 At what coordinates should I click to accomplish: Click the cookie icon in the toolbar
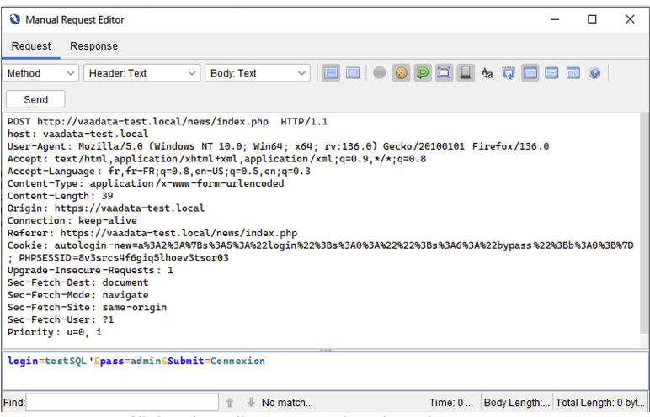402,73
